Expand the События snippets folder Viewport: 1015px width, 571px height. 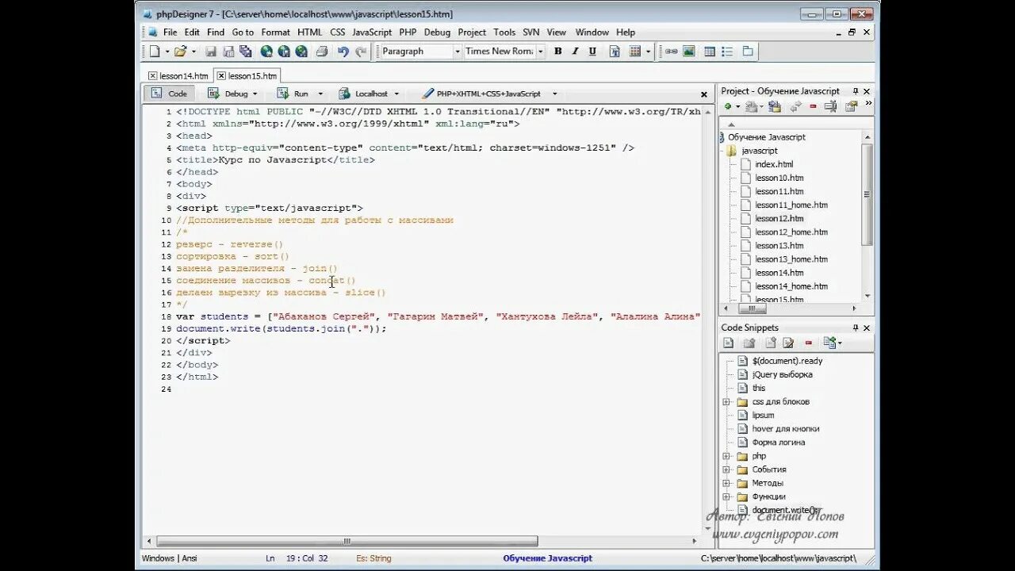(726, 469)
